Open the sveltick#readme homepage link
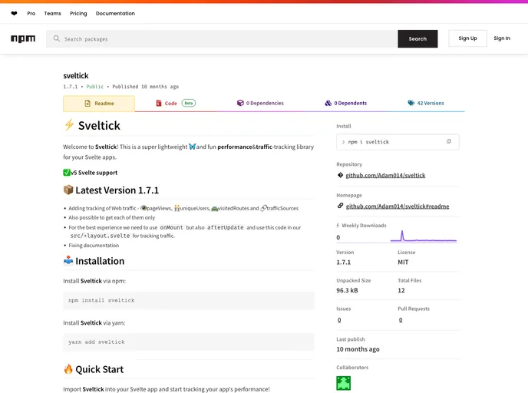This screenshot has height=393, width=528. point(398,206)
